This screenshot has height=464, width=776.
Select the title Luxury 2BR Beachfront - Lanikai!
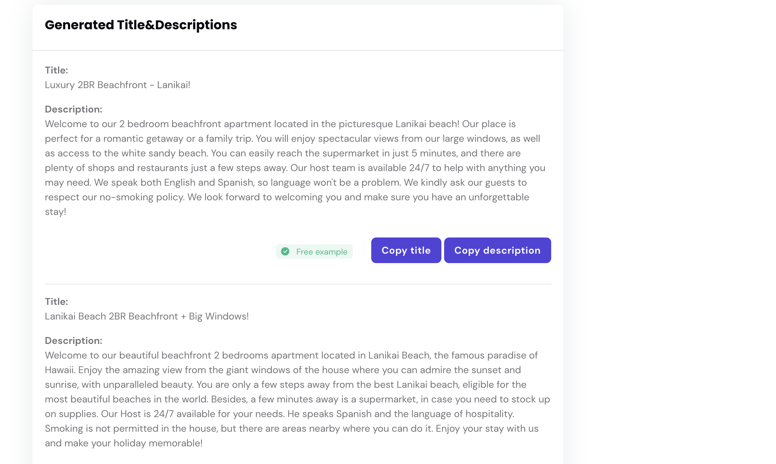tap(118, 85)
